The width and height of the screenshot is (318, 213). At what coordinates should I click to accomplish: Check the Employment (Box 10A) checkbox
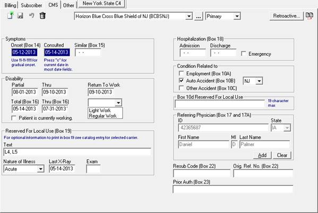[x=182, y=73]
